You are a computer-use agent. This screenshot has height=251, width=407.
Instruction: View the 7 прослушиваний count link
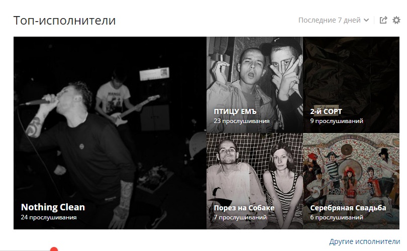point(240,217)
